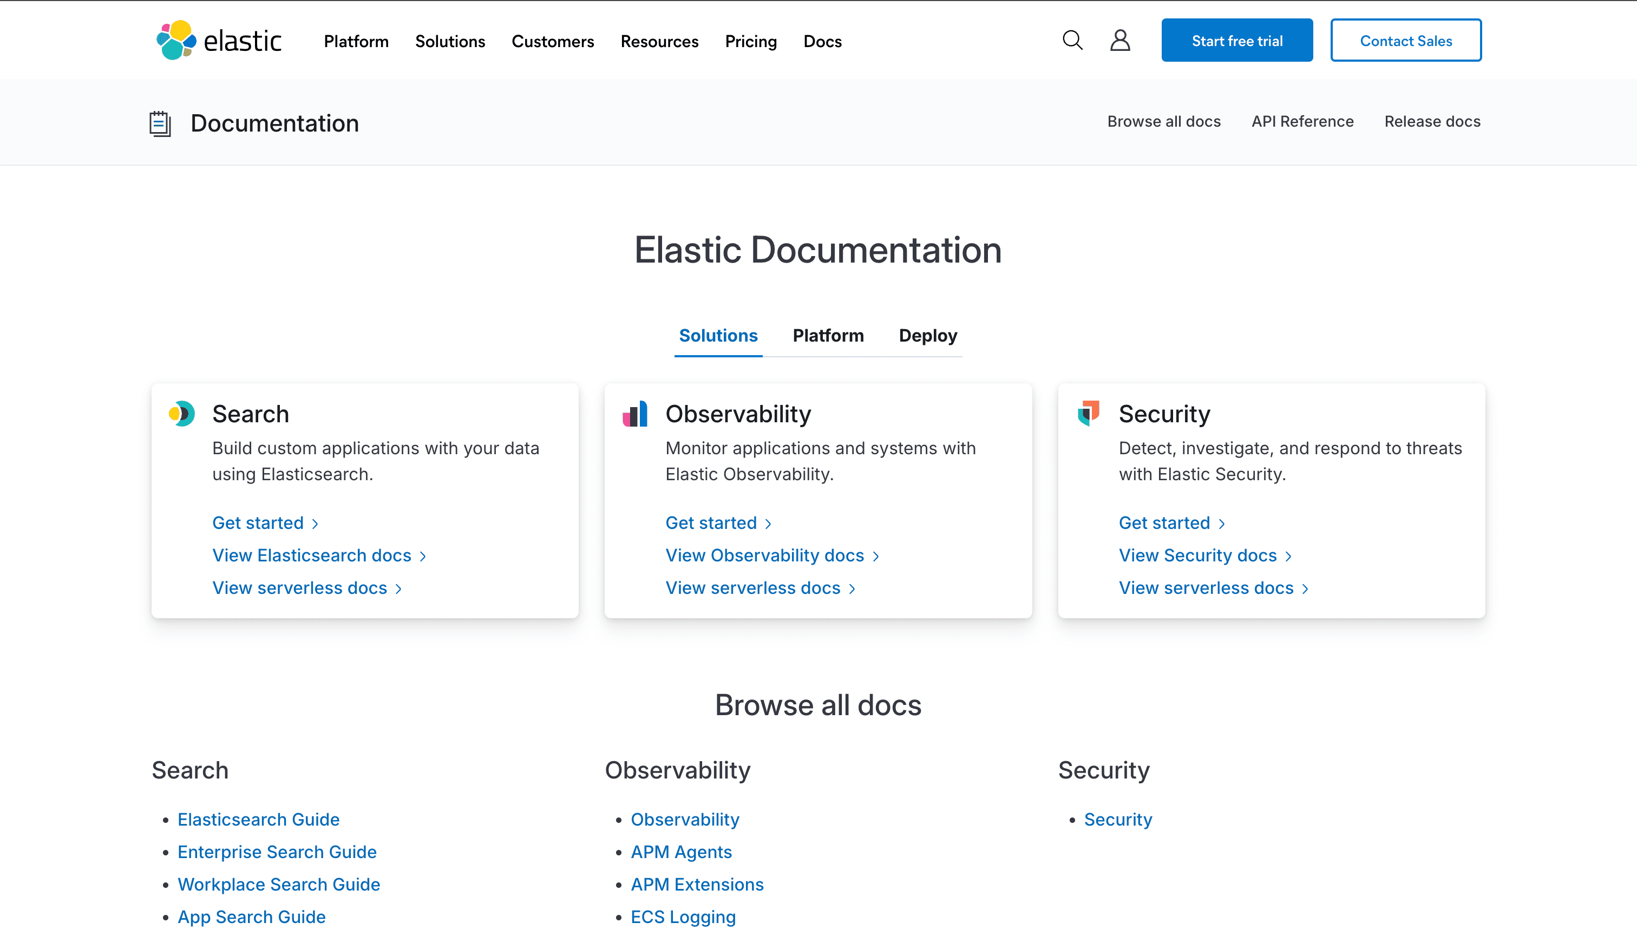Open View Observability docs link
The width and height of the screenshot is (1637, 929).
click(x=772, y=555)
